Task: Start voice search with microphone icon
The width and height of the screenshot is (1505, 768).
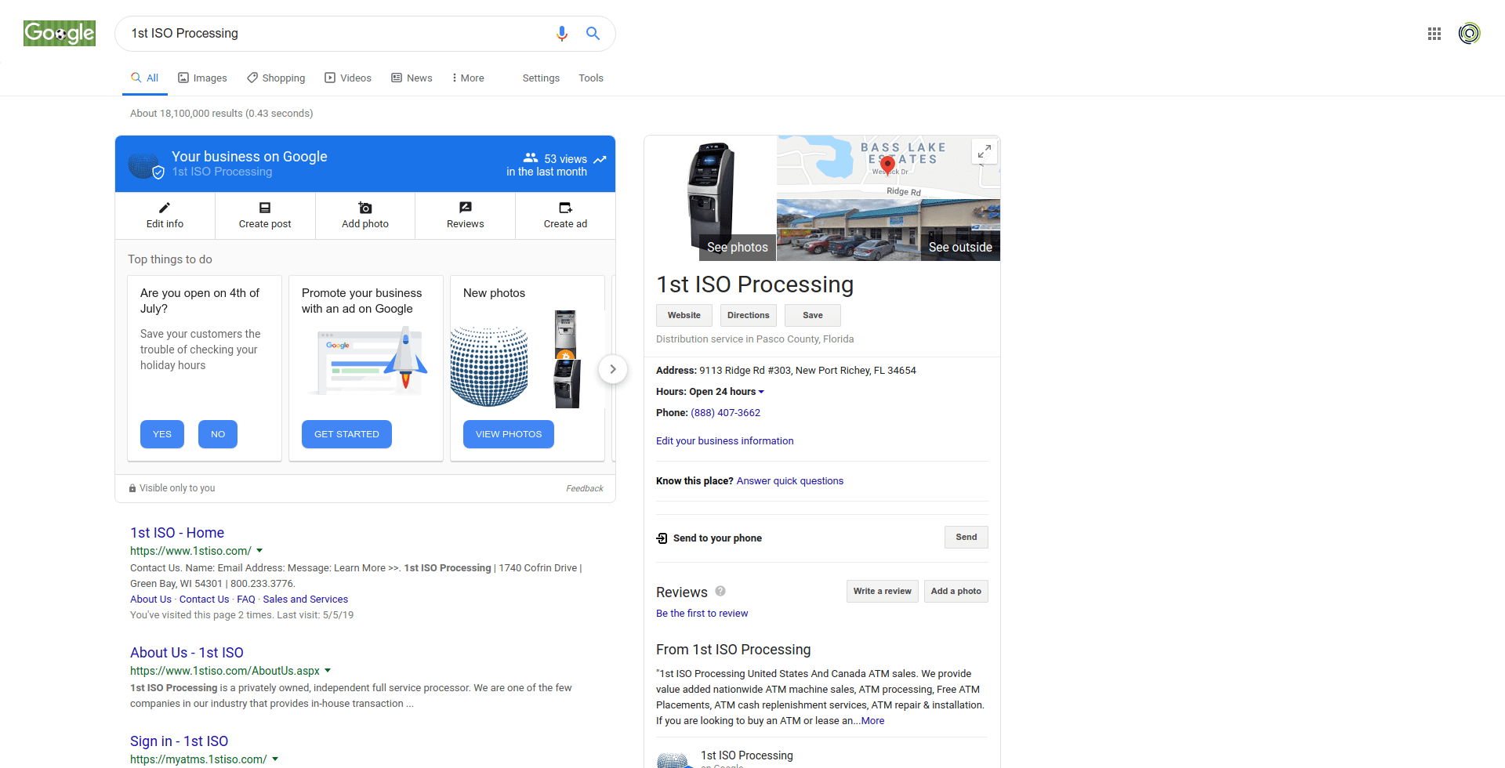Action: tap(562, 34)
